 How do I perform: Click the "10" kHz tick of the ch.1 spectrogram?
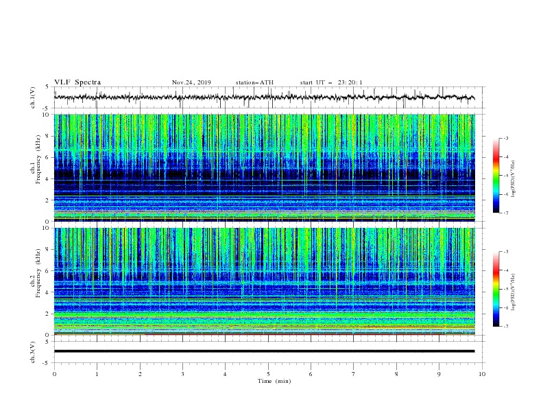tap(47, 115)
